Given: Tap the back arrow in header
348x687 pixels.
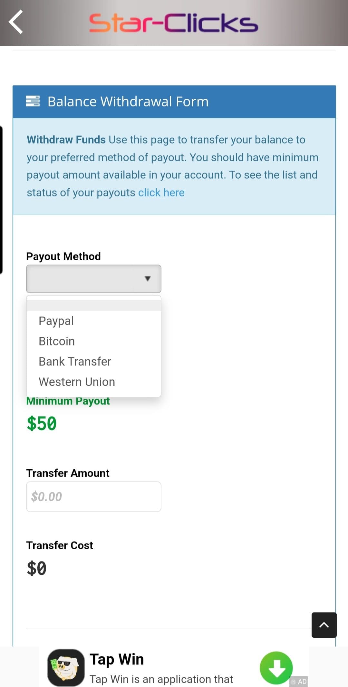Looking at the screenshot, I should 16,22.
